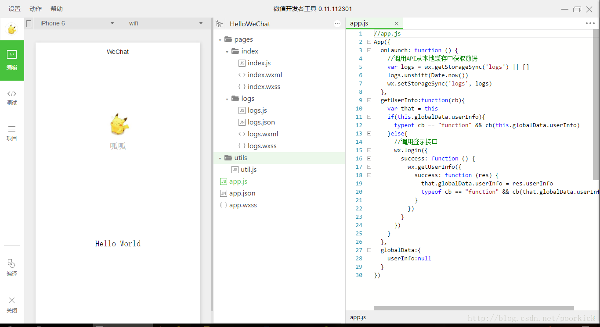Open the 项目 project section
This screenshot has height=327, width=600.
coord(12,133)
